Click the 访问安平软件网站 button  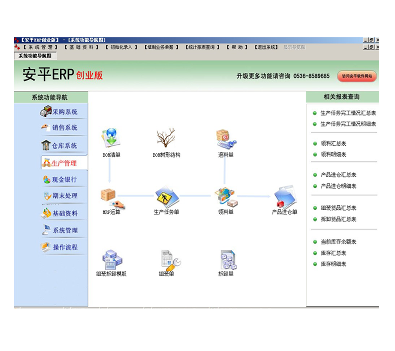(357, 76)
